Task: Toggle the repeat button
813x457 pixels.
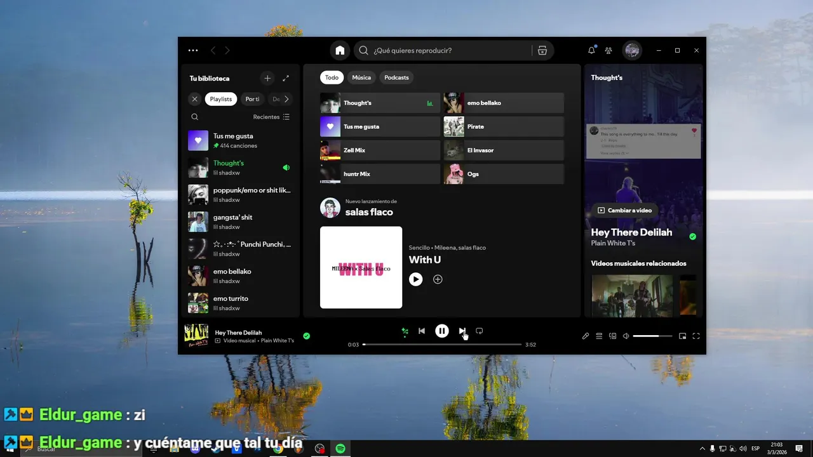Action: 480,331
